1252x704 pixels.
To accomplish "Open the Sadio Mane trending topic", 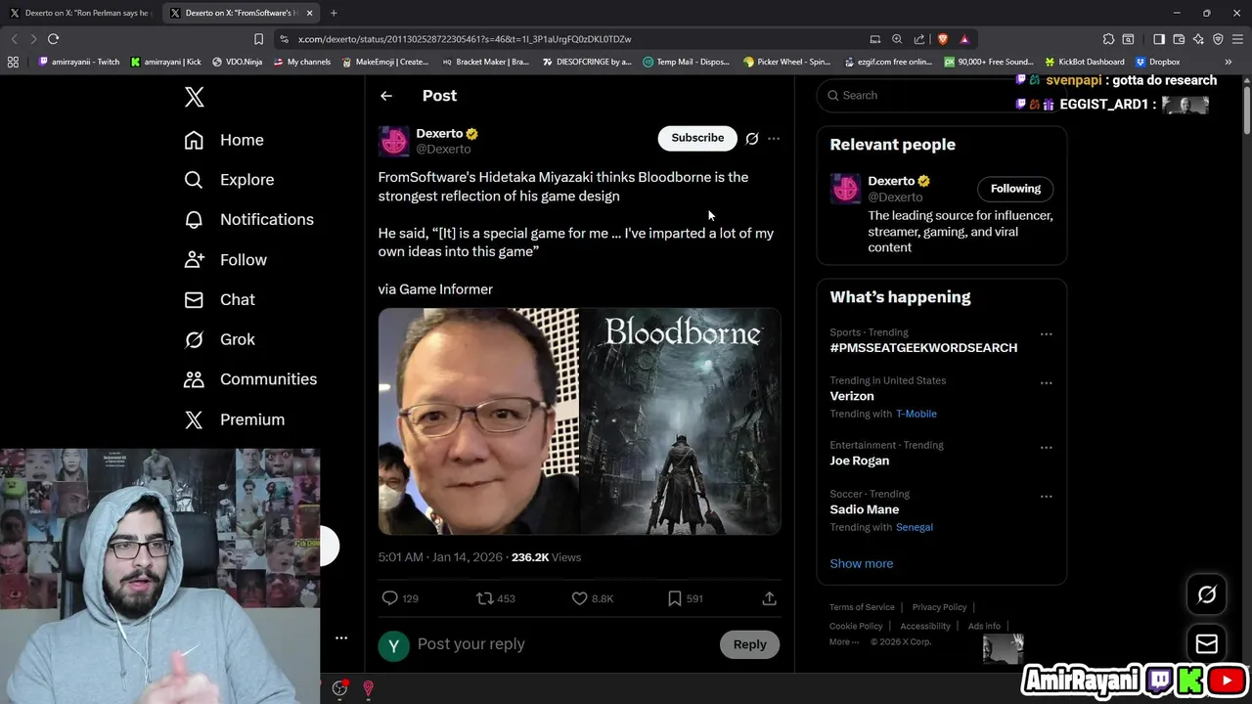I will (865, 509).
